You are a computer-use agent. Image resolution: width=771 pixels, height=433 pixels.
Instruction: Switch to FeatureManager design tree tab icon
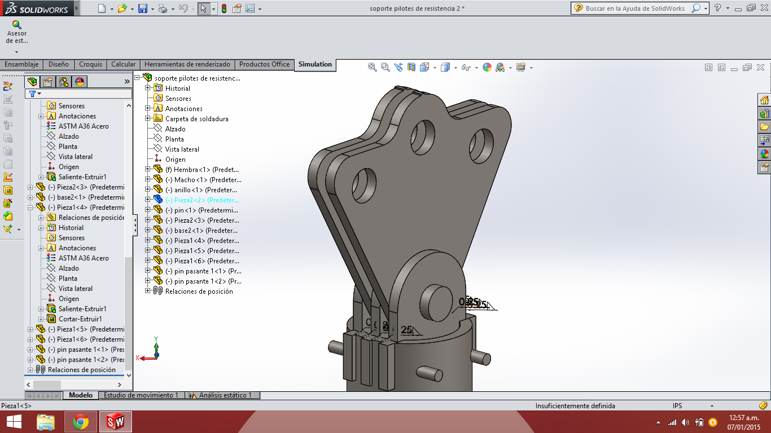(33, 81)
